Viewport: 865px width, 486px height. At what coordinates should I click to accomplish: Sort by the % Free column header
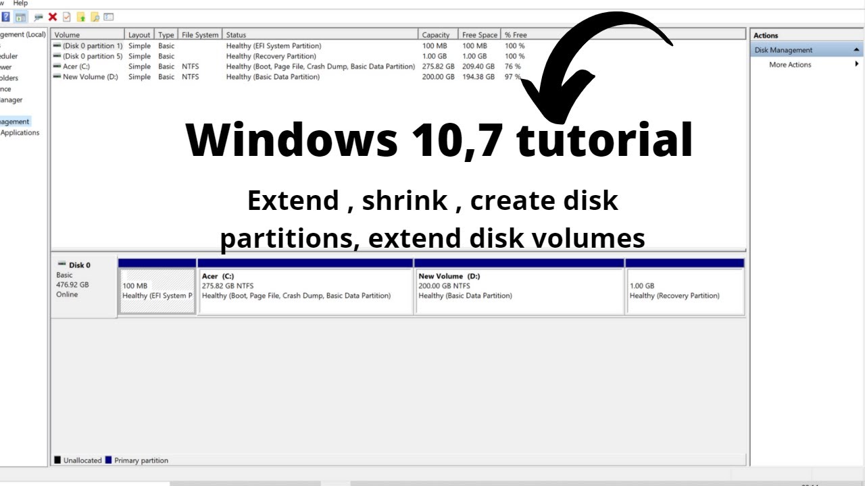(516, 35)
